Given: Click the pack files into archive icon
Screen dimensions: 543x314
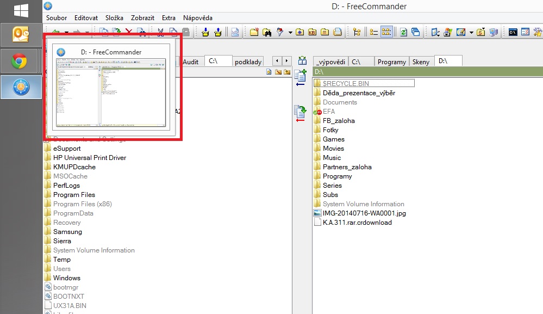Looking at the screenshot, I should click(205, 32).
